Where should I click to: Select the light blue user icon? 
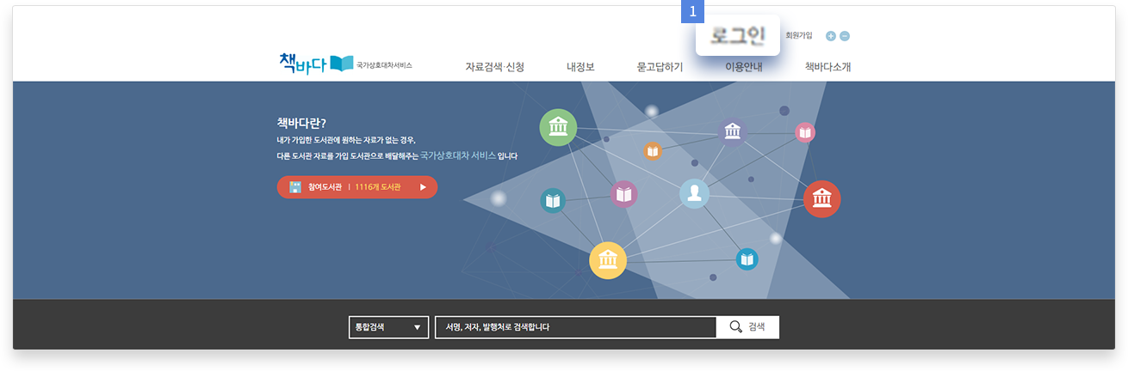point(694,194)
